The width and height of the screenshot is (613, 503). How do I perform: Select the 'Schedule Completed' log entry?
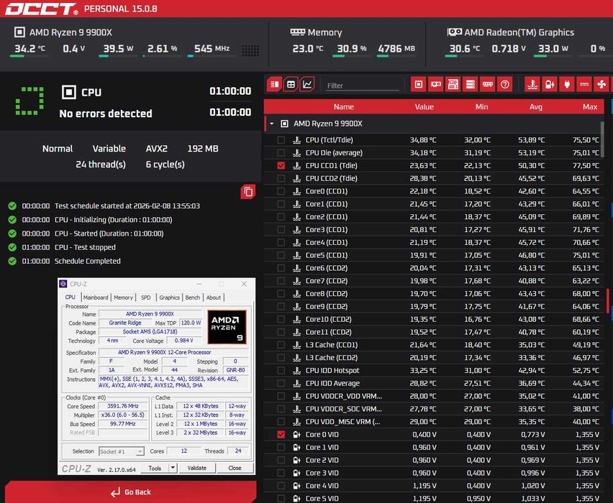pyautogui.click(x=88, y=261)
